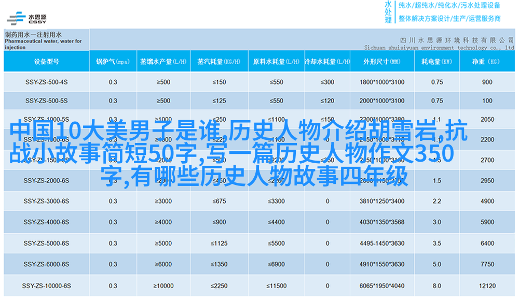The width and height of the screenshot is (519, 301).
Task: Click the 水思源 CSSY logo
Action: (x=26, y=19)
